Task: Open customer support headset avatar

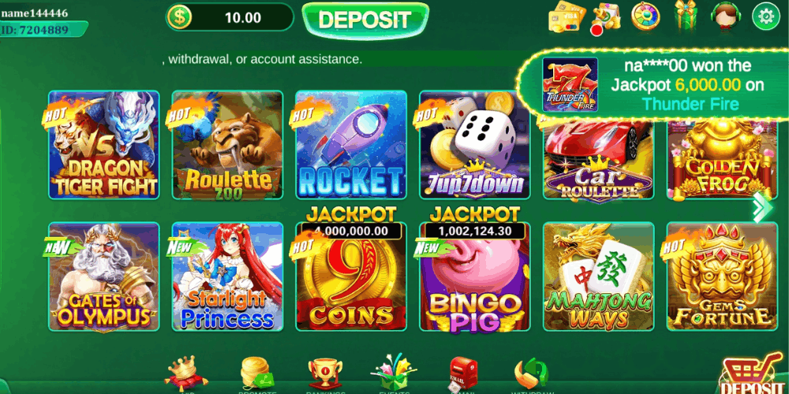Action: click(725, 16)
